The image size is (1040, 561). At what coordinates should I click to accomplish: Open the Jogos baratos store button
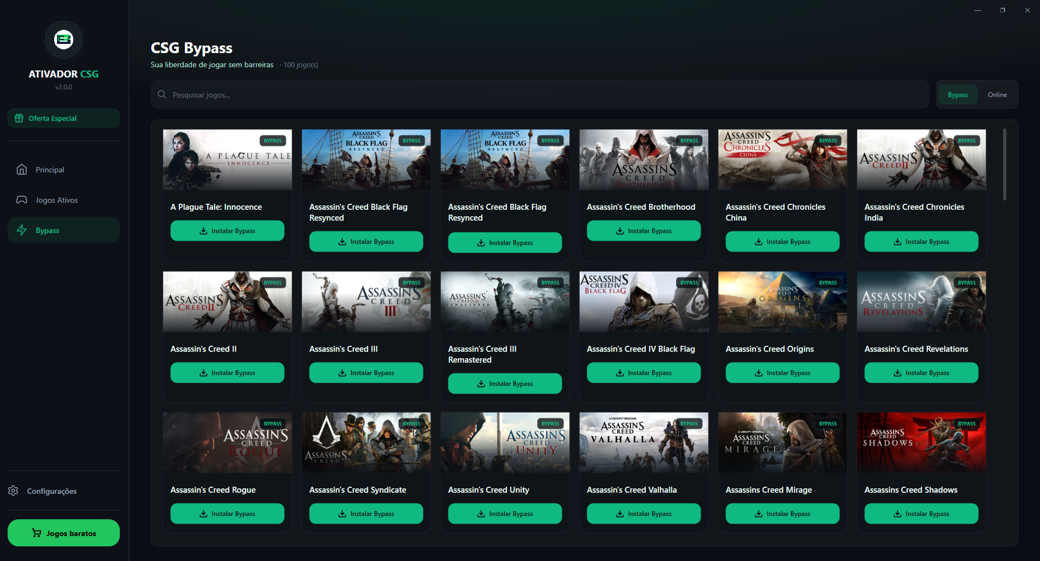(x=63, y=533)
